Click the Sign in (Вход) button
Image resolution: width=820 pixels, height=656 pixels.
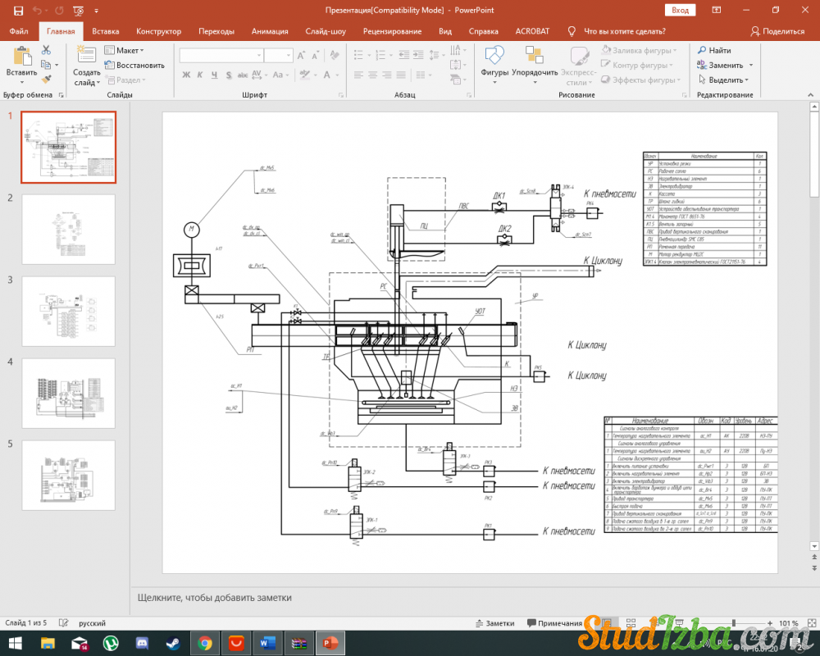click(x=680, y=10)
